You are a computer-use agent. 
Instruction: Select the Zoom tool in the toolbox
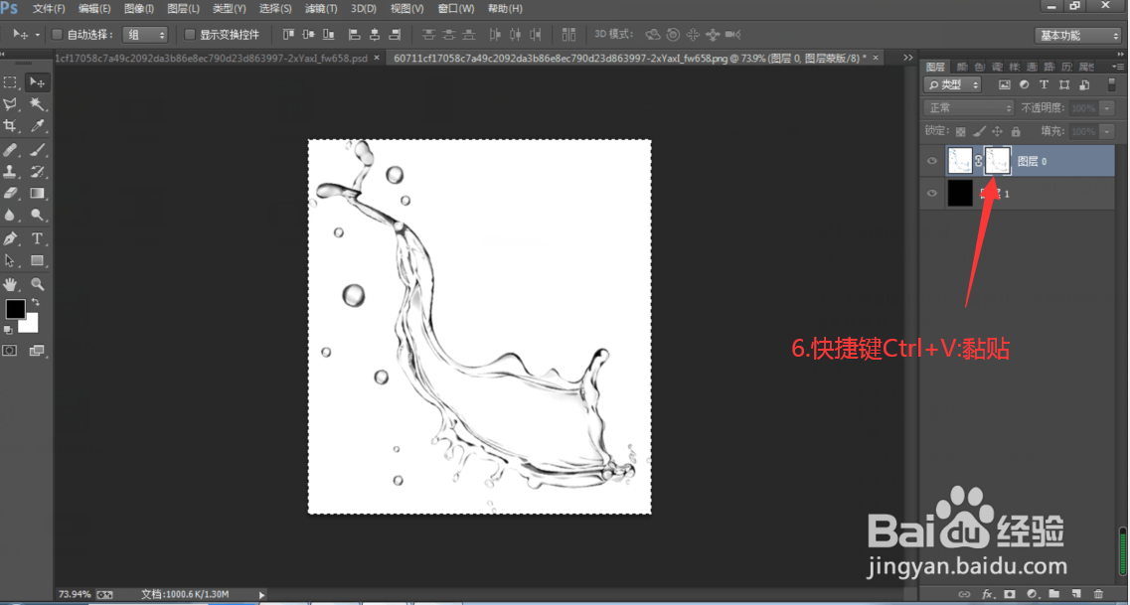(38, 284)
